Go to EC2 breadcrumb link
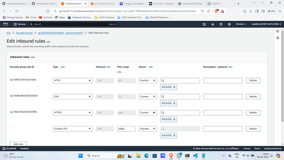Image resolution: width=284 pixels, height=160 pixels. [8, 33]
